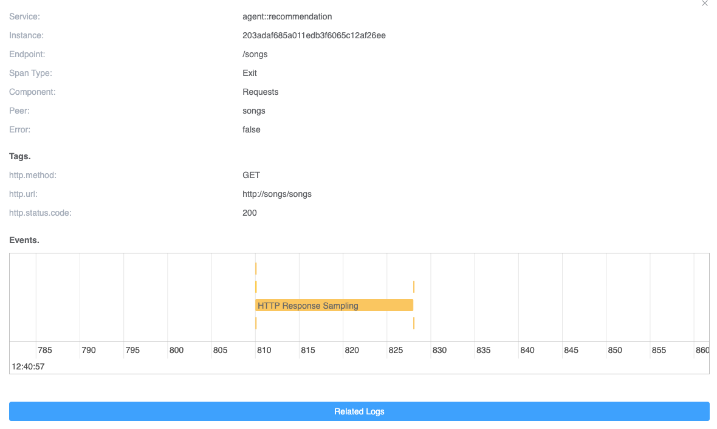Click the status code value 200
The height and width of the screenshot is (429, 717).
click(249, 213)
